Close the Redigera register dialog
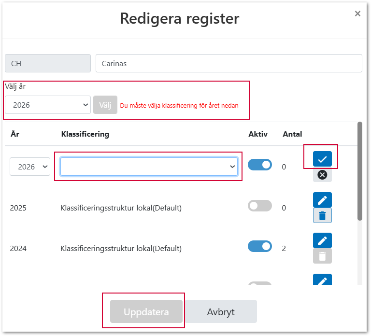The image size is (371, 336). [x=357, y=14]
